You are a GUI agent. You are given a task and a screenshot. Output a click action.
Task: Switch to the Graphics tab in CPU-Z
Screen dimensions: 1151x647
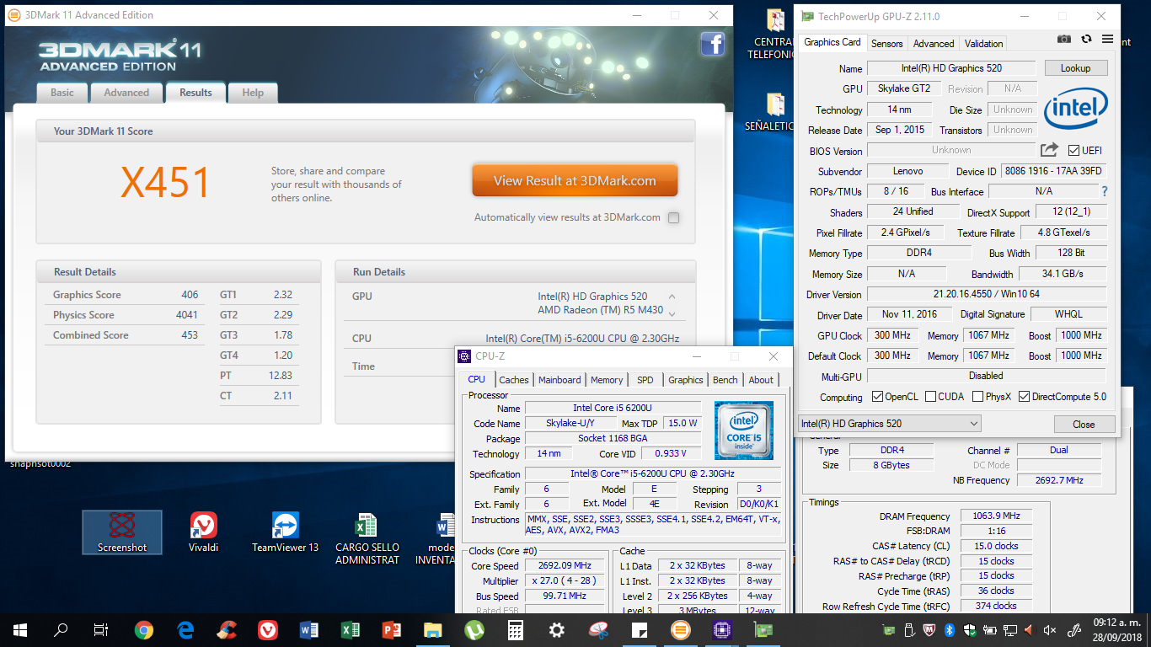(x=686, y=380)
